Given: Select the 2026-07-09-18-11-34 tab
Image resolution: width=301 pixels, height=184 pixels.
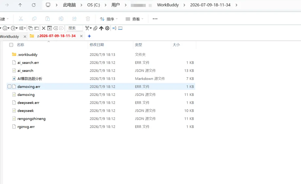Looking at the screenshot, I should pos(56,36).
